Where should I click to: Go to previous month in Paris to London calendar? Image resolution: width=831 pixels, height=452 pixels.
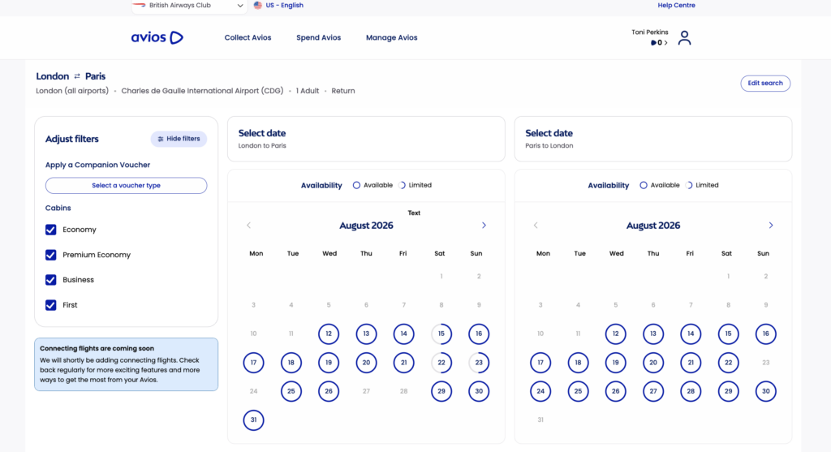[x=536, y=226]
